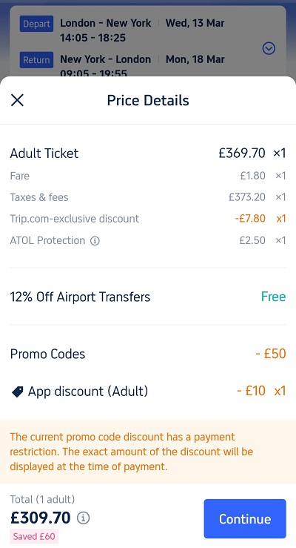
Task: Tap the Return label badge
Action: pyautogui.click(x=36, y=60)
